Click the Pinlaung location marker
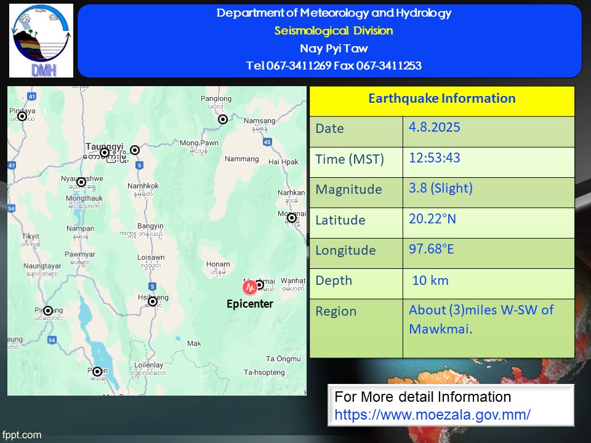This screenshot has width=591, height=443. (x=48, y=311)
